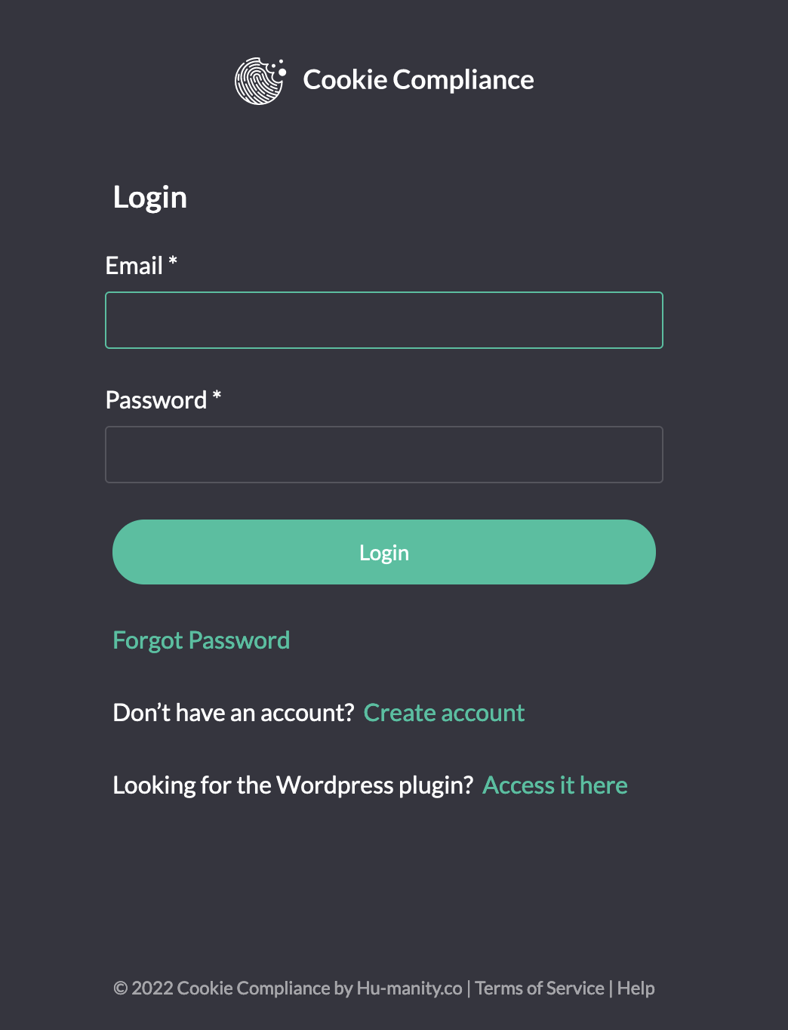Click the Login page heading

149,198
